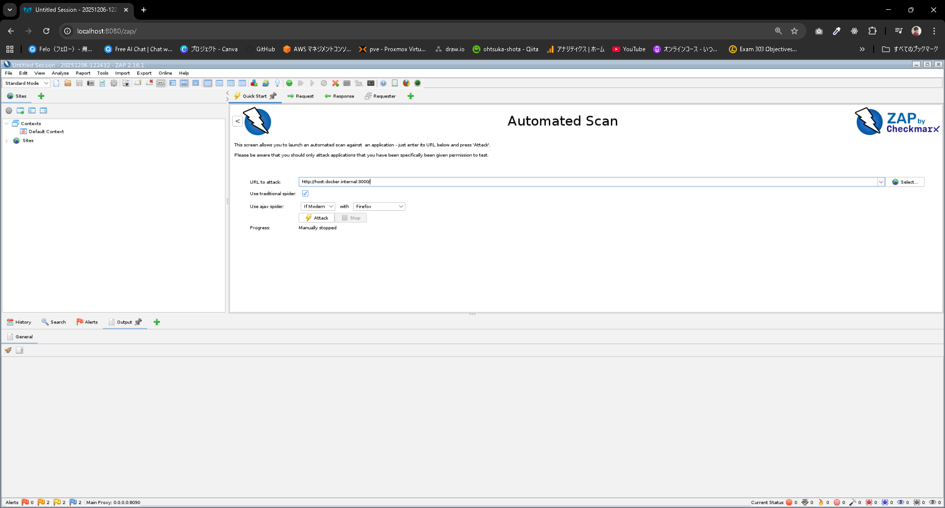Click the Select... button
This screenshot has width=945, height=508.
(x=905, y=182)
